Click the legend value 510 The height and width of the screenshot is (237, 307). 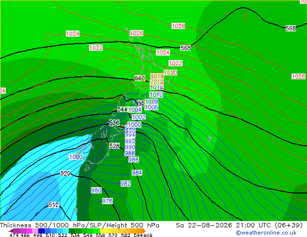(x=50, y=235)
